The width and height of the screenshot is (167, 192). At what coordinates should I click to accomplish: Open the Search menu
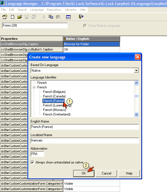pyautogui.click(x=22, y=10)
